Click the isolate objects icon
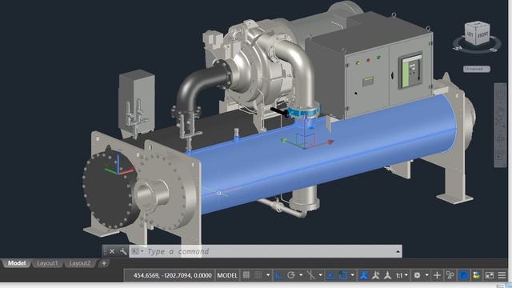The height and width of the screenshot is (288, 512). pyautogui.click(x=450, y=275)
